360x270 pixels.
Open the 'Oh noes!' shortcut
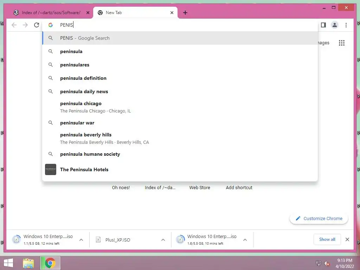point(121,188)
